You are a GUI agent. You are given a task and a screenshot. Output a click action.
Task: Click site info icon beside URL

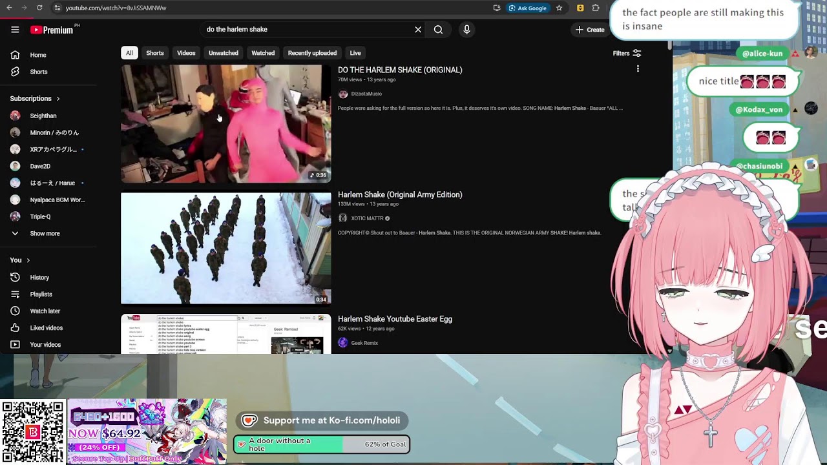(57, 8)
